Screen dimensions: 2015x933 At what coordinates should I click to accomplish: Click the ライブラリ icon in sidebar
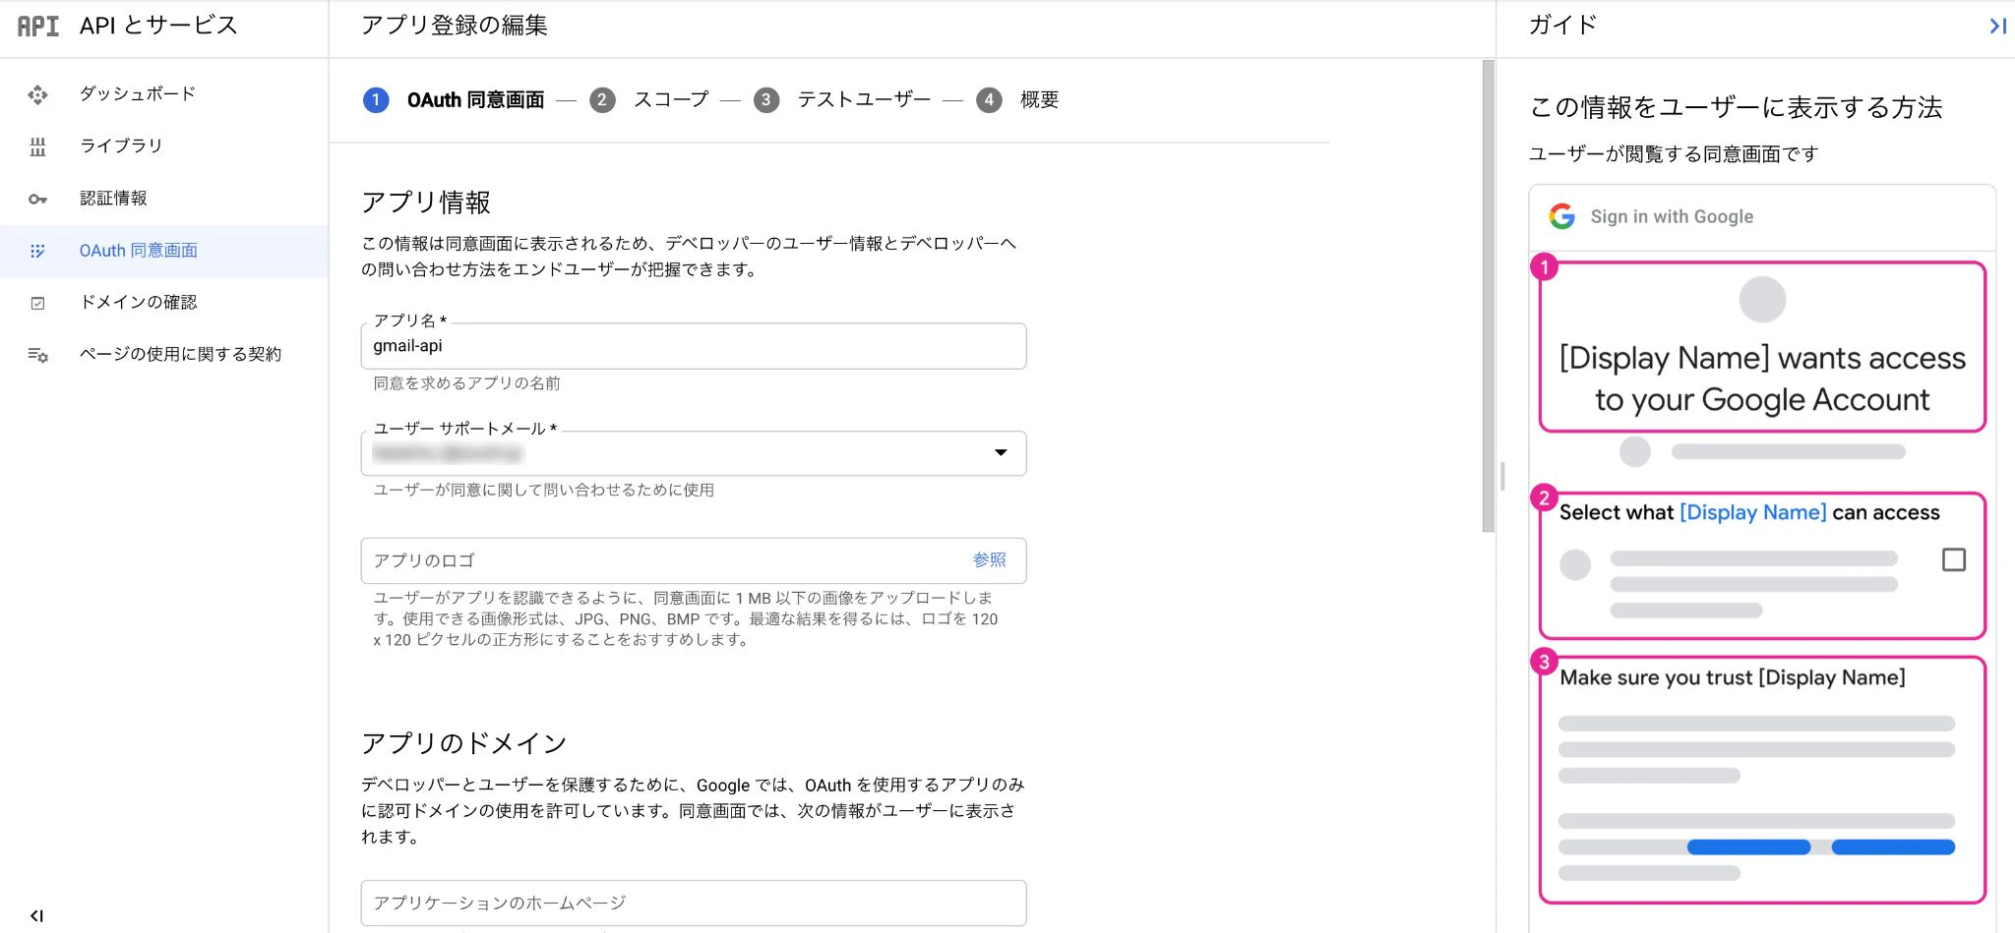click(x=37, y=146)
